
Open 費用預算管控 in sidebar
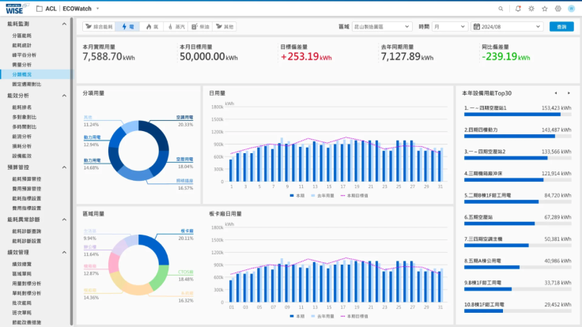pyautogui.click(x=26, y=189)
